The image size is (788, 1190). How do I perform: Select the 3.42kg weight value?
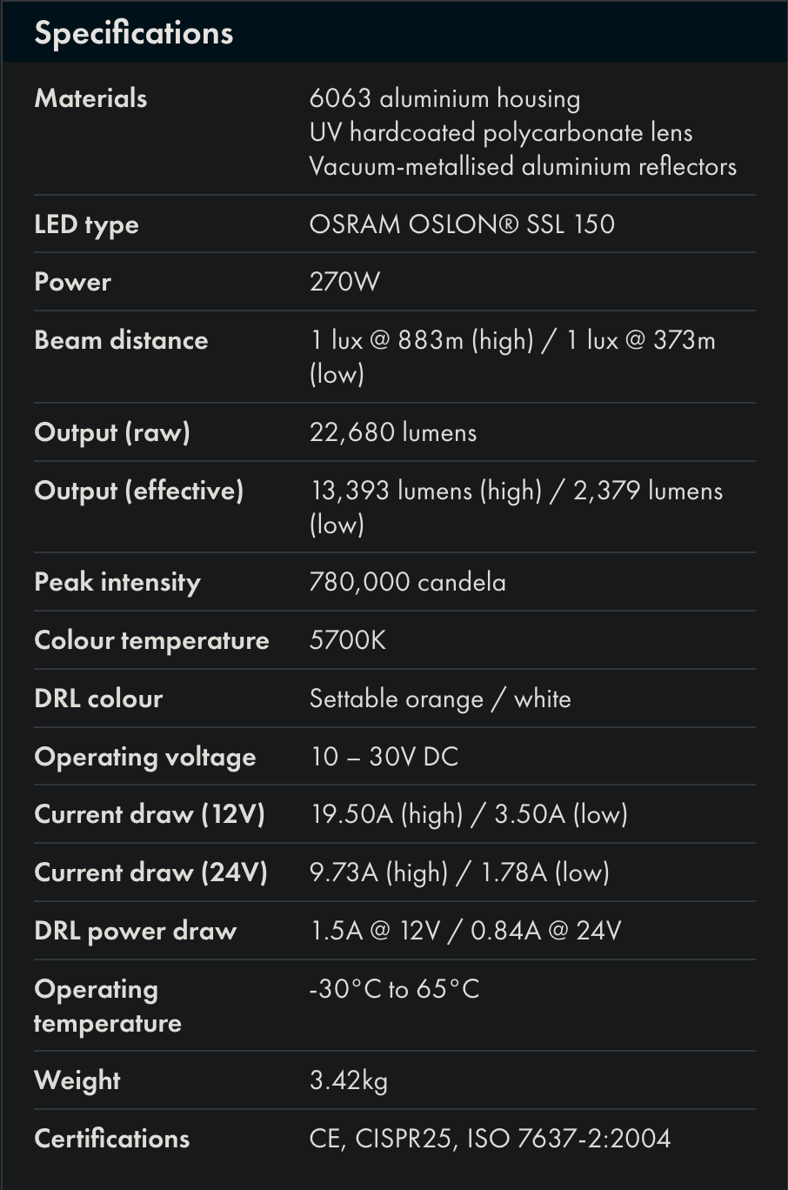[x=348, y=1080]
